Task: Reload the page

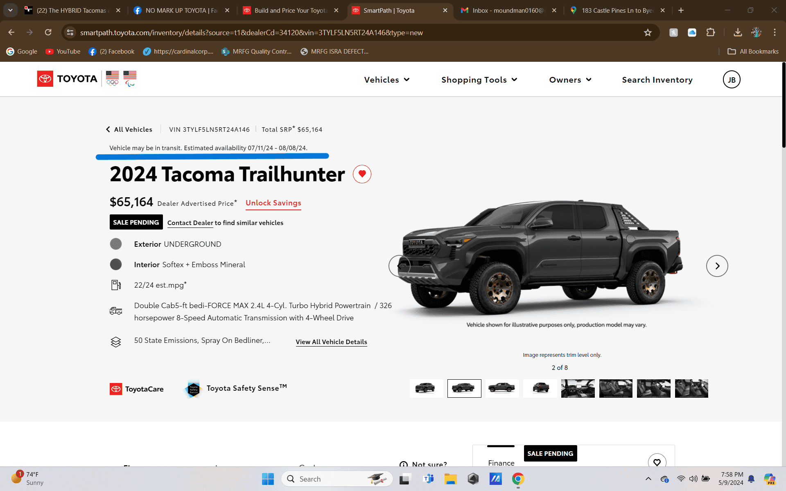Action: (x=48, y=32)
